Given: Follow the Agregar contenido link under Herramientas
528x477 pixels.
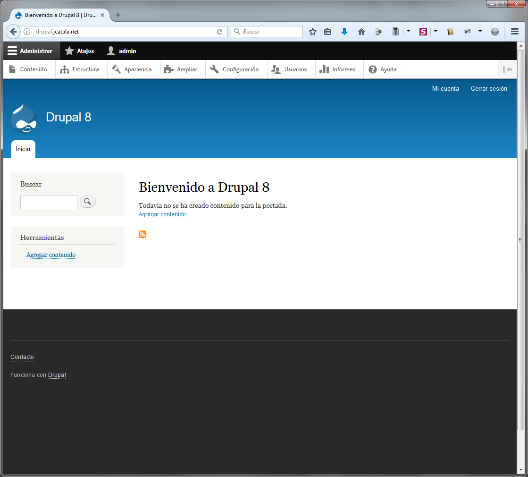Looking at the screenshot, I should click(x=51, y=255).
